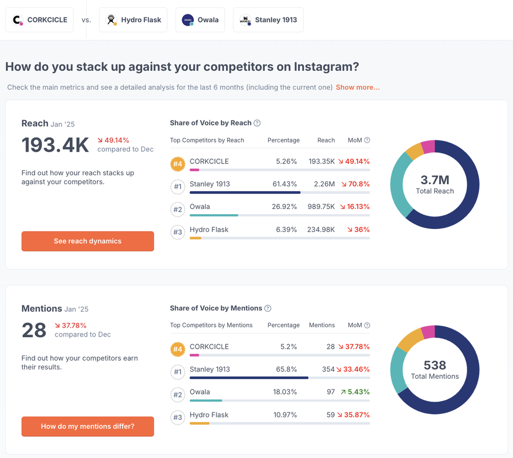Click Stanley 1913 MoM value 70.8%
This screenshot has height=458, width=513.
tap(359, 184)
